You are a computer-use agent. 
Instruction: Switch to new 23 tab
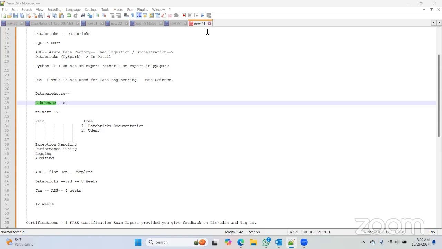(x=175, y=24)
